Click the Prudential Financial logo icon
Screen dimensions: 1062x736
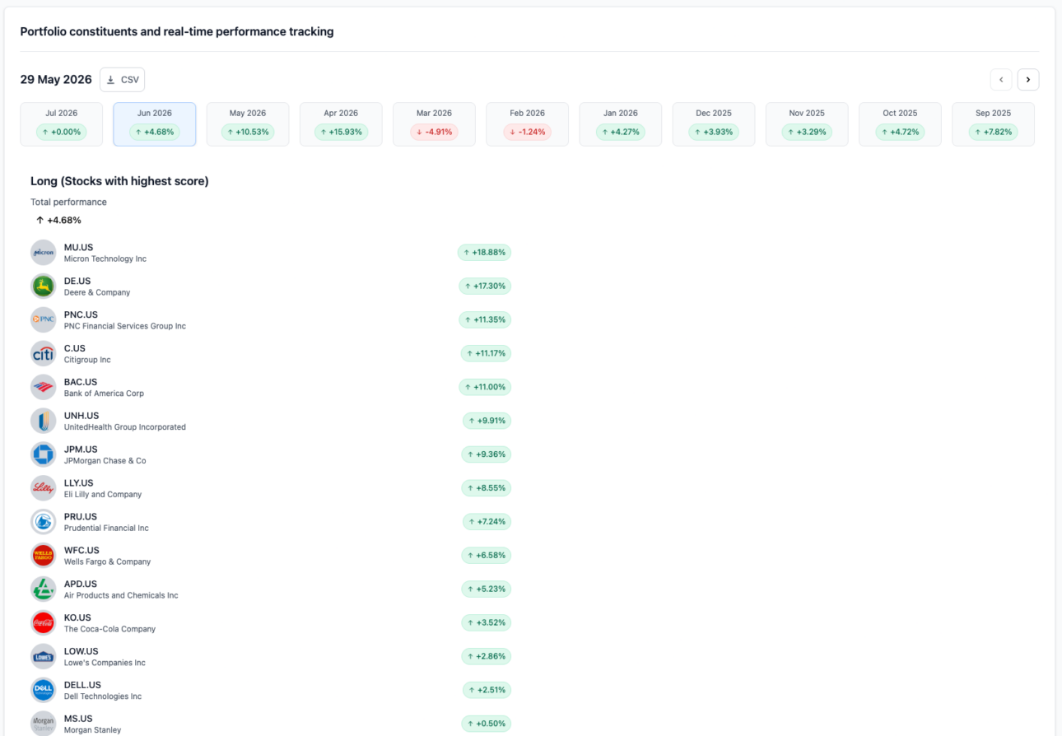(43, 522)
